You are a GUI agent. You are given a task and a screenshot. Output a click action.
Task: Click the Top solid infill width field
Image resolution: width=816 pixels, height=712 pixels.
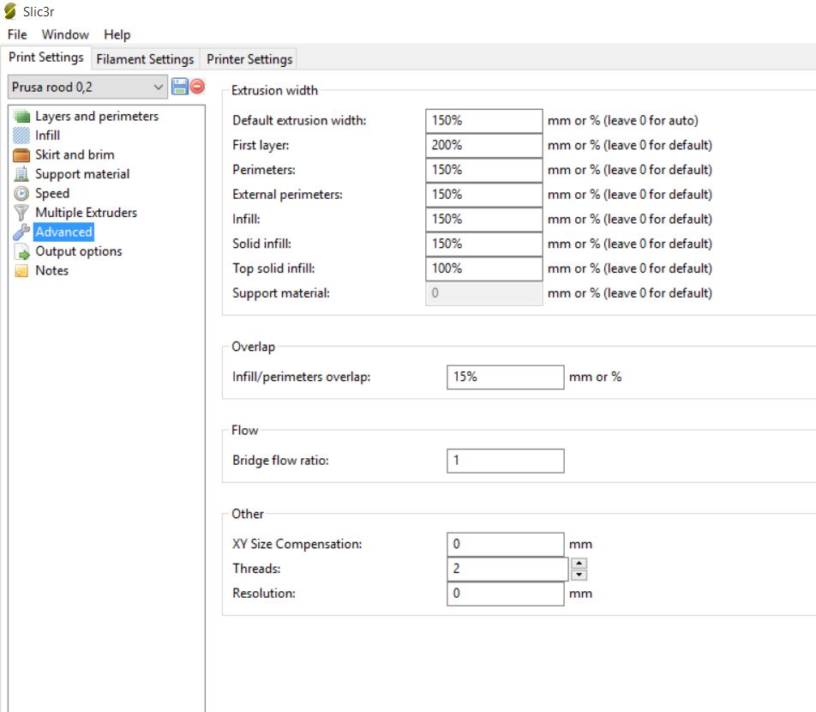(484, 269)
